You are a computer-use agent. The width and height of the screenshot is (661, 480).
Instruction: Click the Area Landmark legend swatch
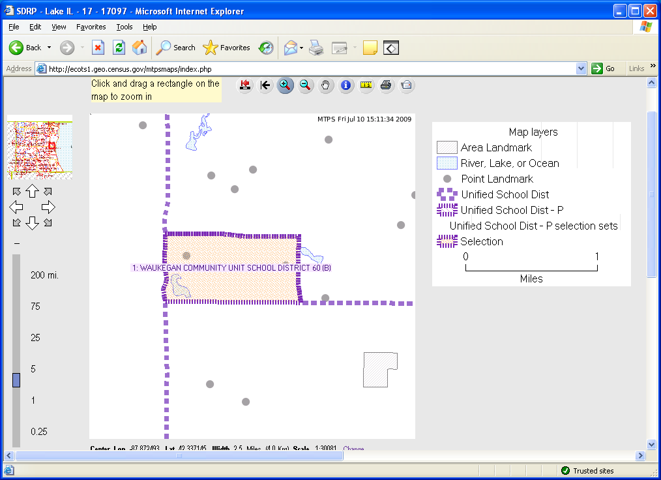(447, 147)
